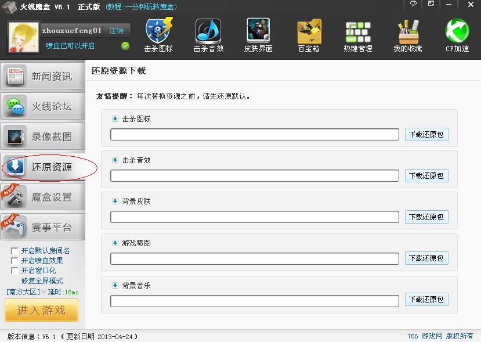Image resolution: width=481 pixels, height=342 pixels.
Task: Click the 背景音乐 download progress bar
Action: [255, 301]
